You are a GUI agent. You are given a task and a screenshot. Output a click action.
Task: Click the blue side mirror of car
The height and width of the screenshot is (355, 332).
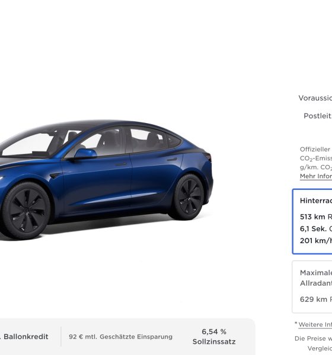coord(85,153)
